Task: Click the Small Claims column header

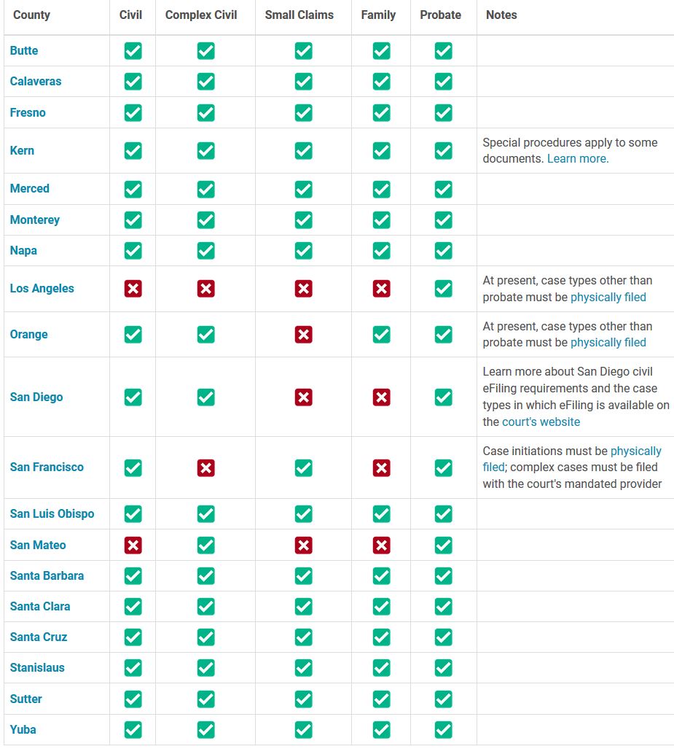Action: (299, 15)
